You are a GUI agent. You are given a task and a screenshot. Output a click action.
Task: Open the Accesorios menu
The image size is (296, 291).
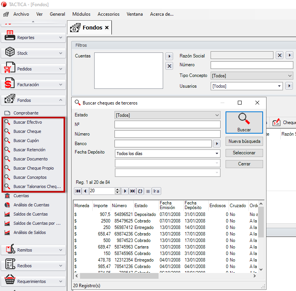coord(108,14)
